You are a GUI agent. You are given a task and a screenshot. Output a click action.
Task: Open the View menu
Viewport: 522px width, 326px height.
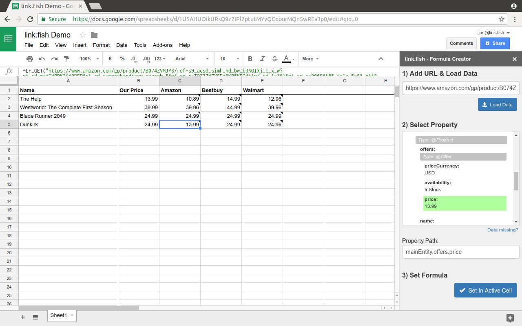[61, 45]
